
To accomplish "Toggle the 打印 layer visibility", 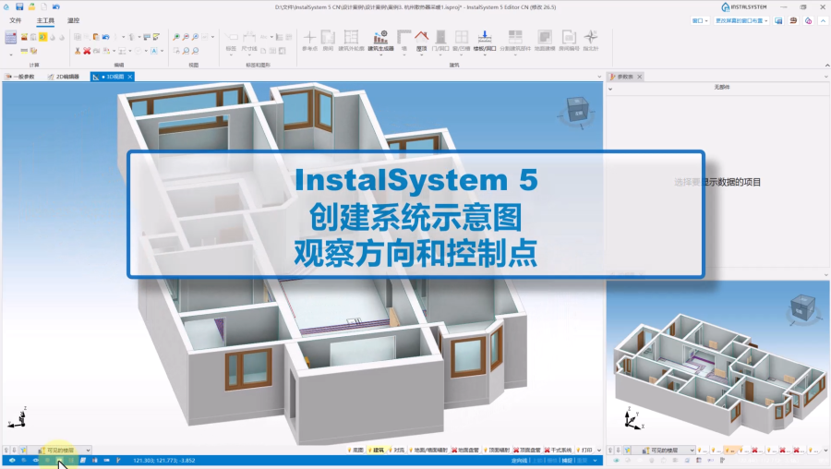I will coord(584,450).
